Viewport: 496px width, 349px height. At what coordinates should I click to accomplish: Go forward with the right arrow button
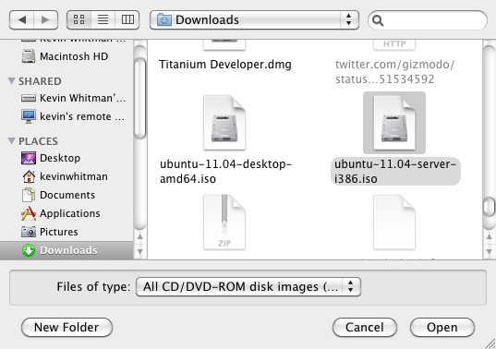[x=46, y=20]
